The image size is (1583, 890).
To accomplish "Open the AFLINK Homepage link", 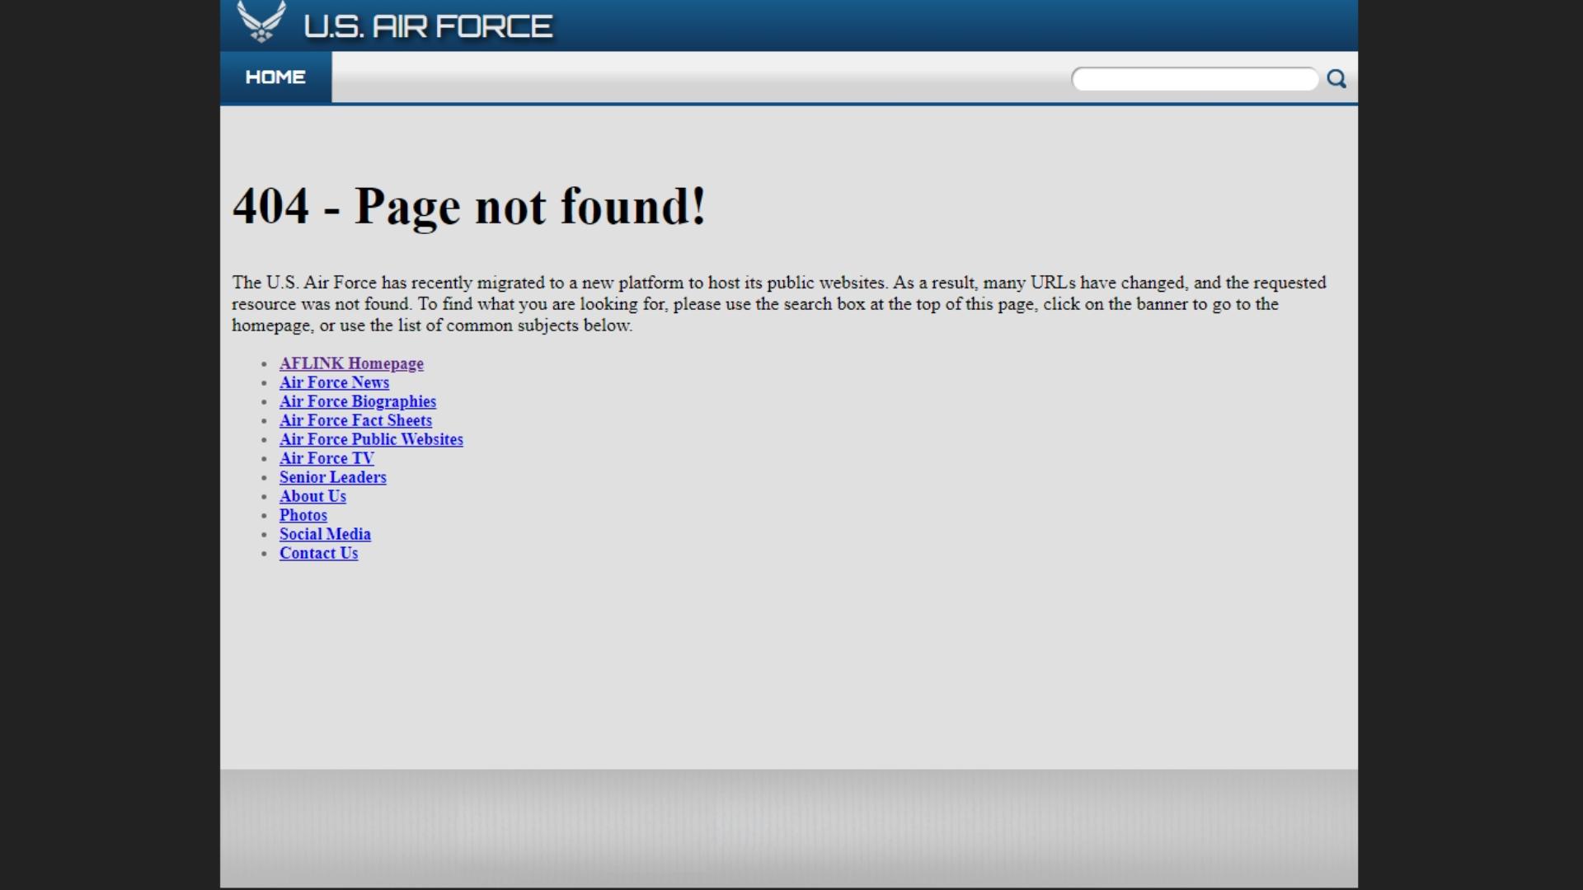I will tap(351, 363).
